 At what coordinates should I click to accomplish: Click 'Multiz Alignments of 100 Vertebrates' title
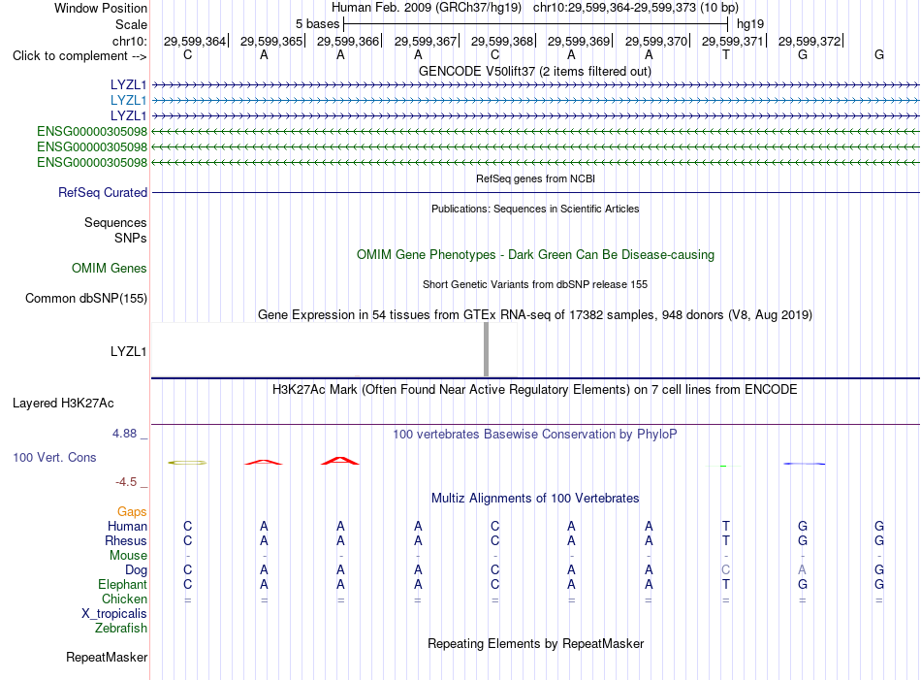pyautogui.click(x=535, y=498)
